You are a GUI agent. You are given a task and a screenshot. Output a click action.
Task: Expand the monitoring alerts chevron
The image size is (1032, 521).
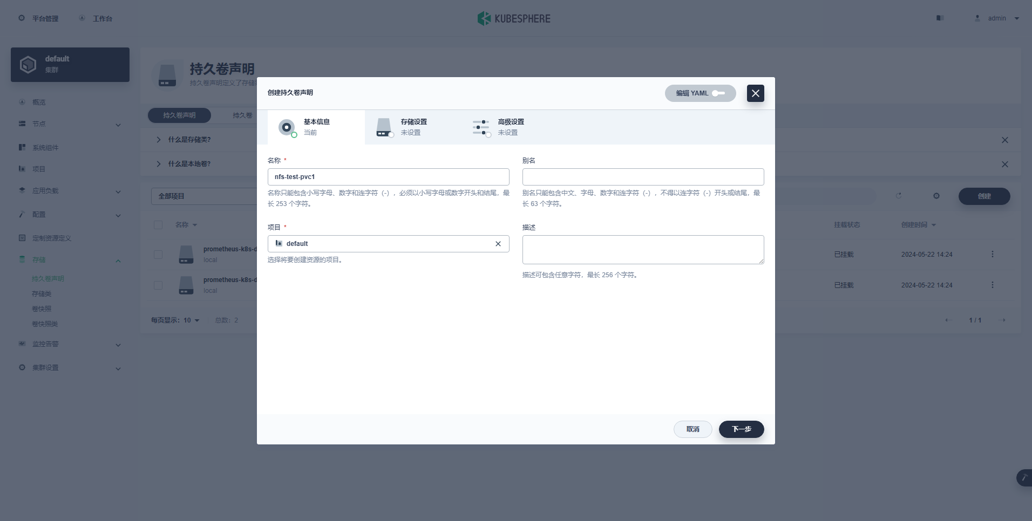point(118,345)
